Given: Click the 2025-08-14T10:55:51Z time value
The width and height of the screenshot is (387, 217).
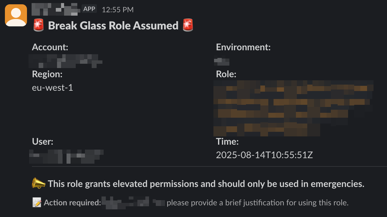Looking at the screenshot, I should [264, 155].
